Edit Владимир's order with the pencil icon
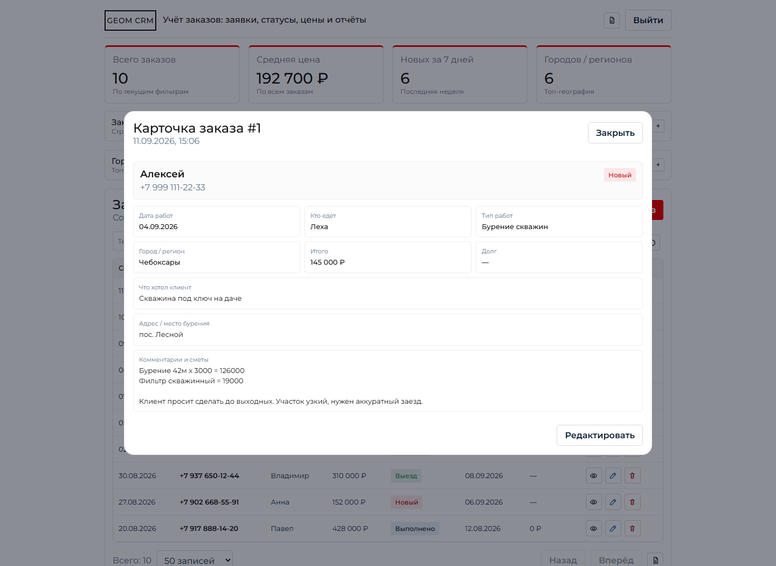776x566 pixels. [x=613, y=476]
